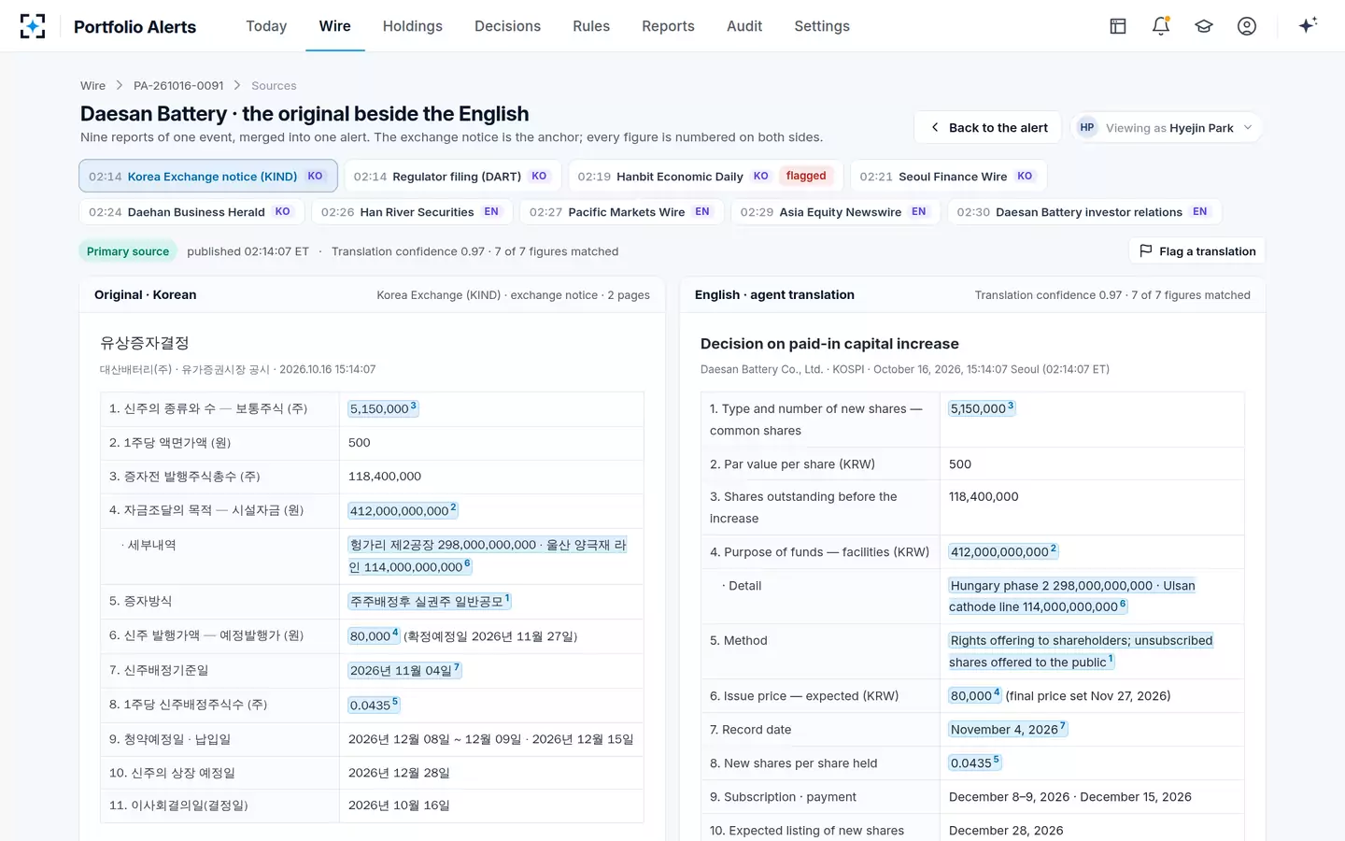Image resolution: width=1345 pixels, height=841 pixels.
Task: Switch to the Today tab
Action: tap(266, 26)
